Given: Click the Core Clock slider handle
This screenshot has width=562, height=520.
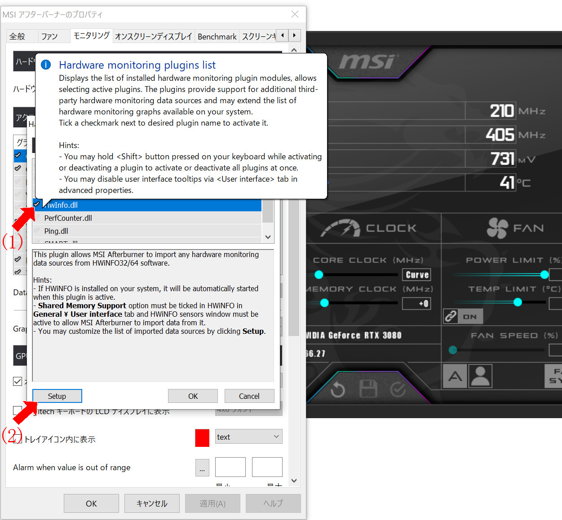Looking at the screenshot, I should pos(319,275).
